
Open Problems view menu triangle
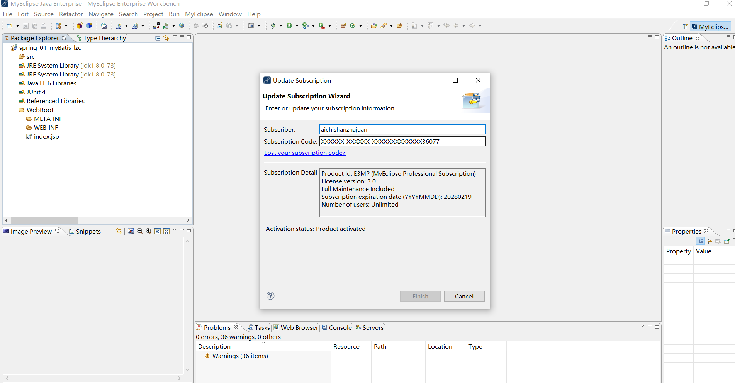click(643, 326)
